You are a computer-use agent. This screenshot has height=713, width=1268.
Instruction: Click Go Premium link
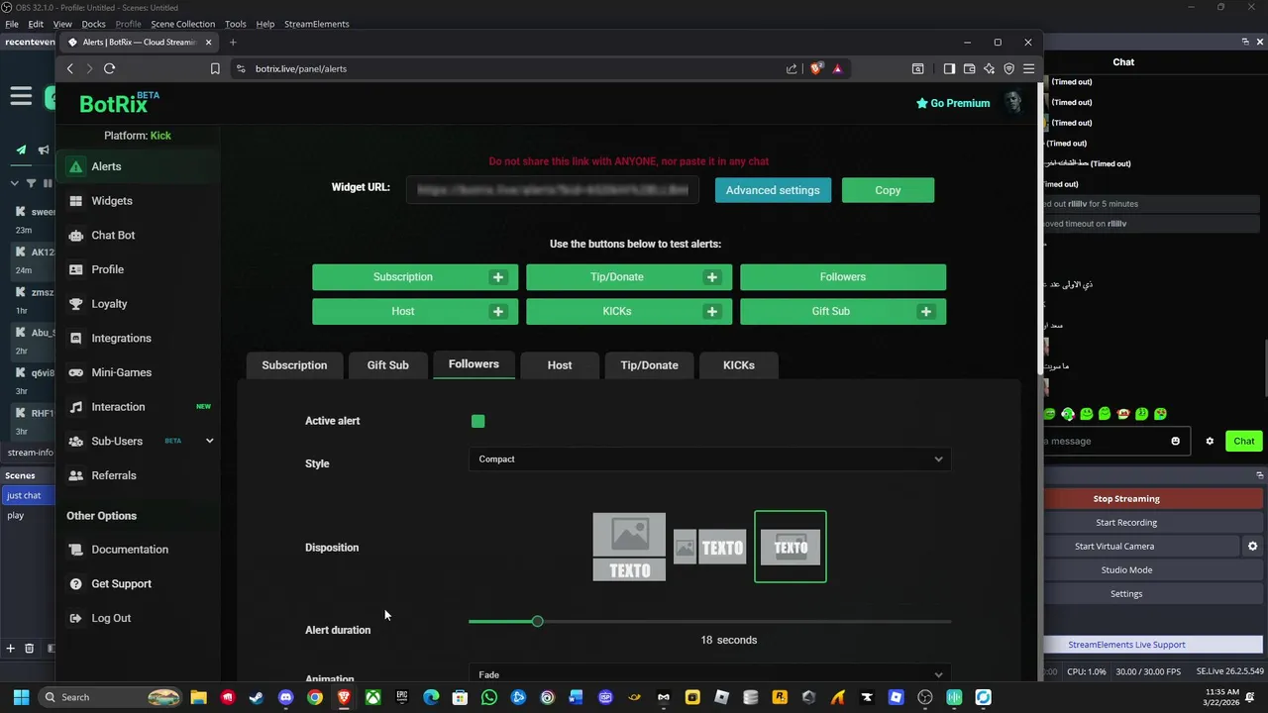(953, 103)
